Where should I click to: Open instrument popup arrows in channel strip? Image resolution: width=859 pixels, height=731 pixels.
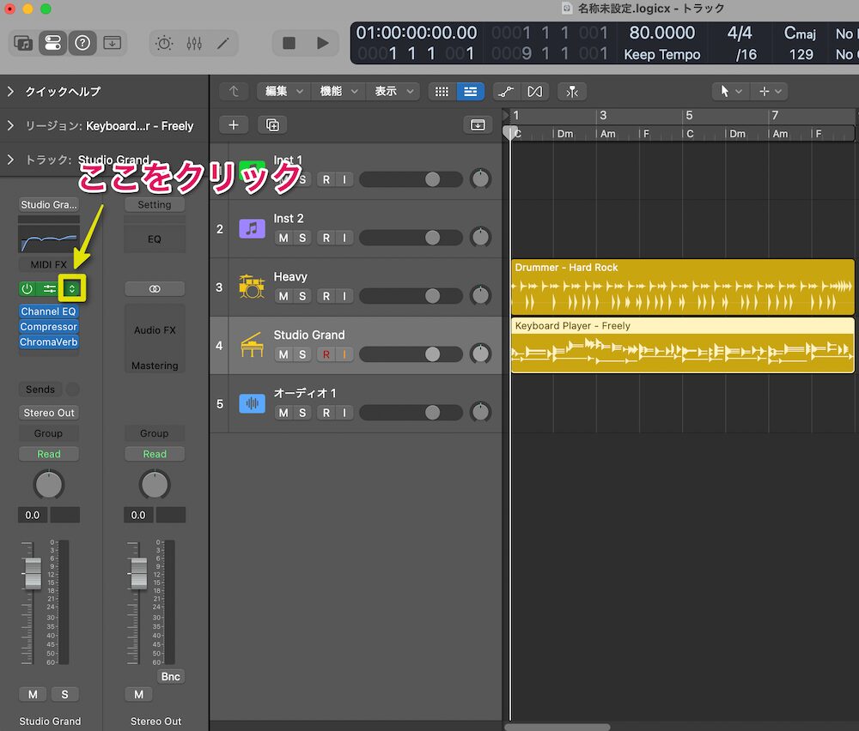72,288
